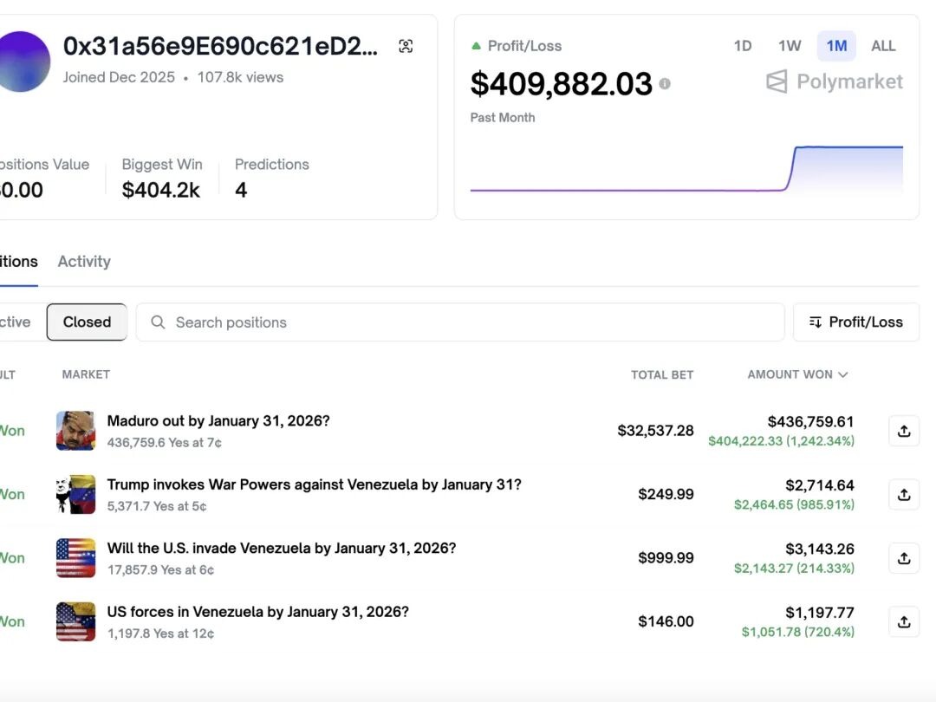Switch to the Activity tab

coord(84,262)
